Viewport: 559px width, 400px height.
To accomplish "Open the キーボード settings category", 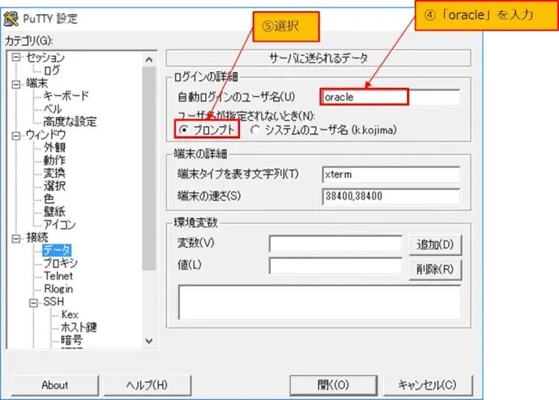I will (x=66, y=96).
